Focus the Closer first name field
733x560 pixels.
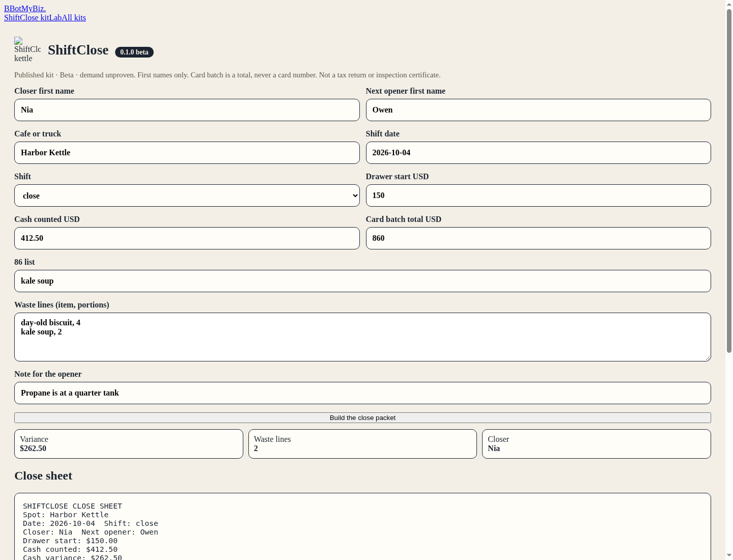point(187,110)
